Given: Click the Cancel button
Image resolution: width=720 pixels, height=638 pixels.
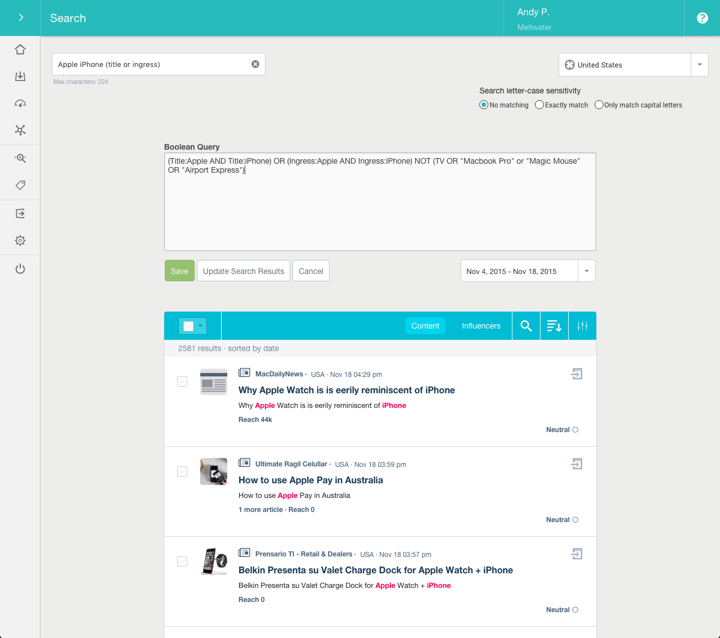Looking at the screenshot, I should tap(311, 271).
